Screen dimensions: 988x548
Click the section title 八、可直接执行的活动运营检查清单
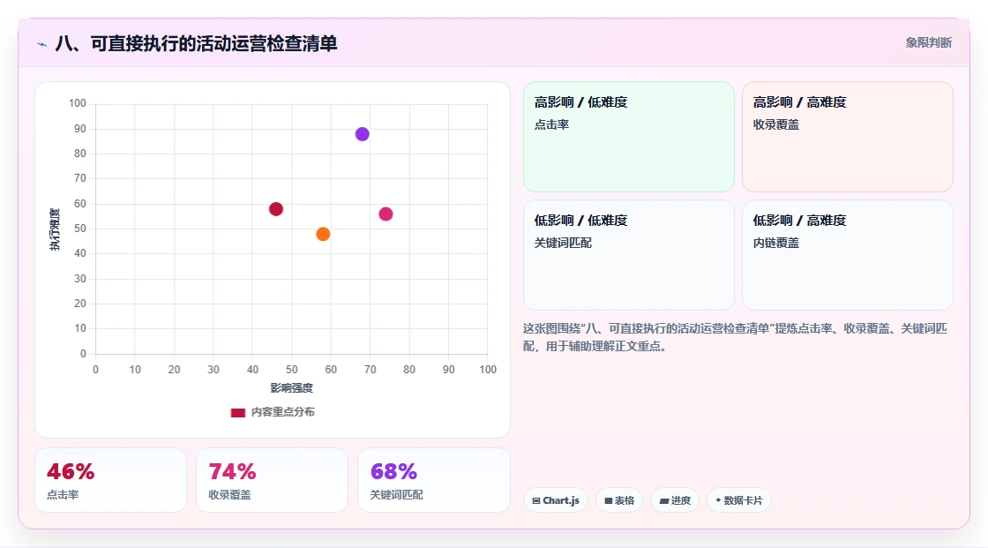point(196,43)
